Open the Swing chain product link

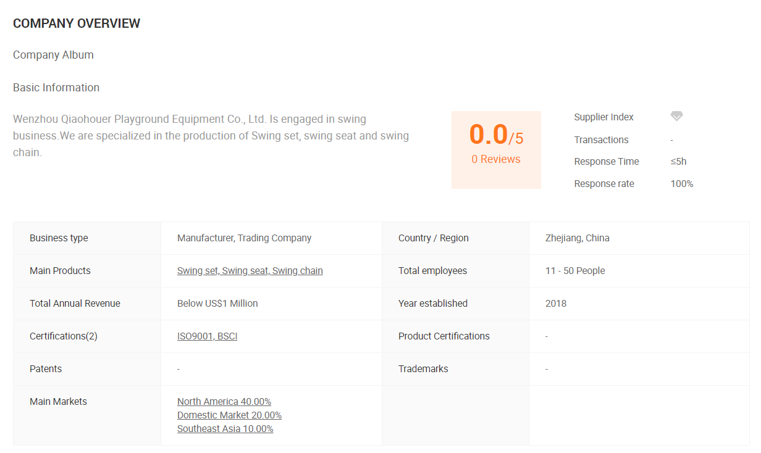[x=298, y=271]
